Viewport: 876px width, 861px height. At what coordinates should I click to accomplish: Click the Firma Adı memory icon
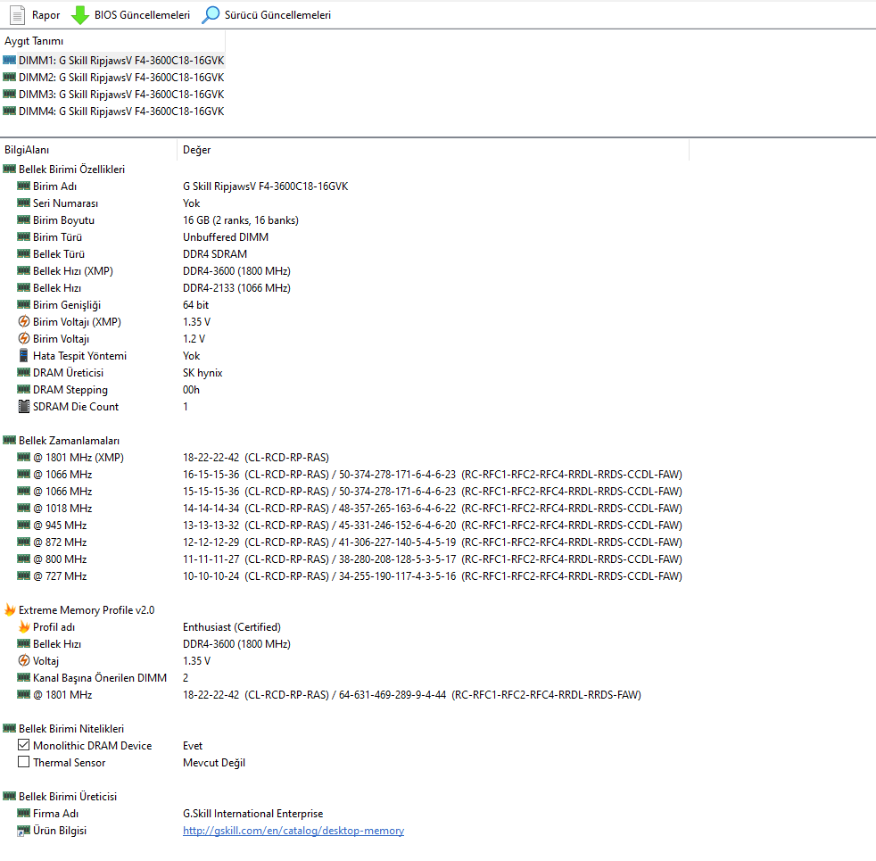point(23,813)
